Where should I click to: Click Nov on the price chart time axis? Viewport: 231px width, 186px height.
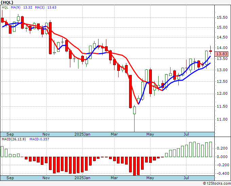46,134
